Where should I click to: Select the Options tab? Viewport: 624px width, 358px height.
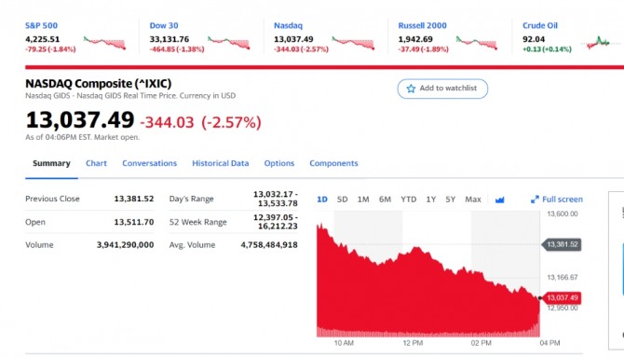point(279,163)
